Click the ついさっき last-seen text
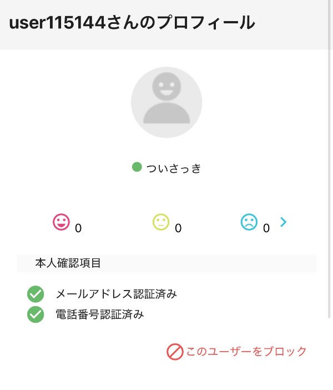 (x=174, y=169)
